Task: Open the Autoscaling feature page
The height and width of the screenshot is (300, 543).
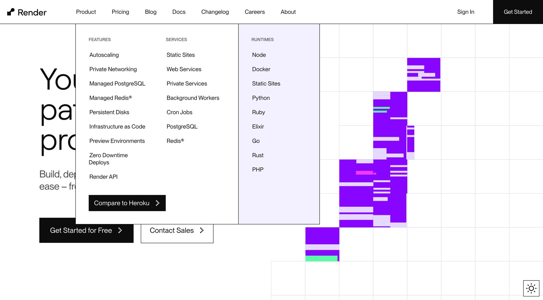Action: 104,55
